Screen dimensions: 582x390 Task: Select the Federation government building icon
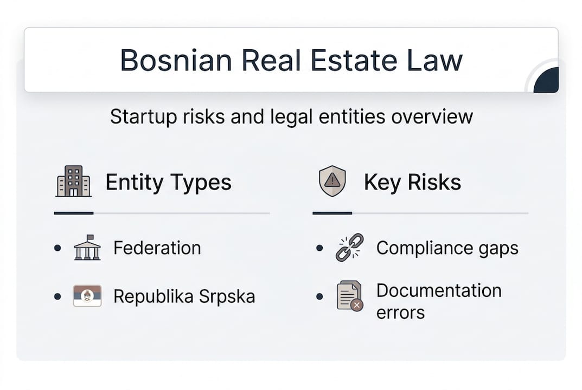87,248
